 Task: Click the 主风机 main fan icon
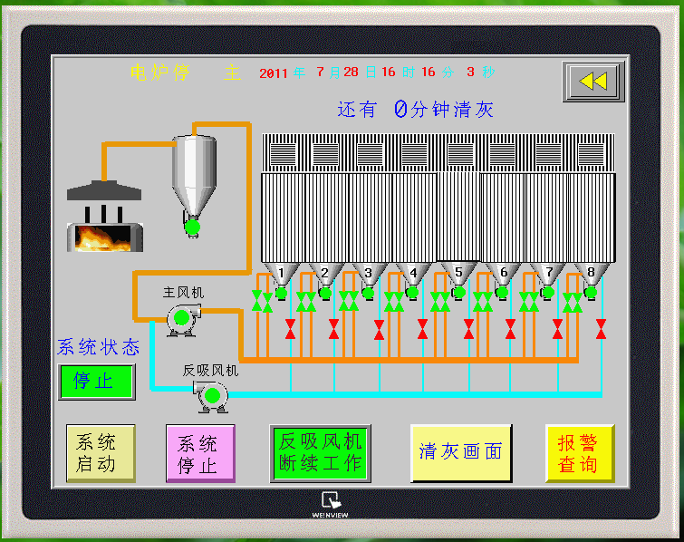pyautogui.click(x=183, y=319)
